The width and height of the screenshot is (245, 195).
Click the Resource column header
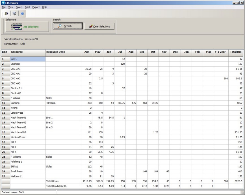tap(28, 52)
